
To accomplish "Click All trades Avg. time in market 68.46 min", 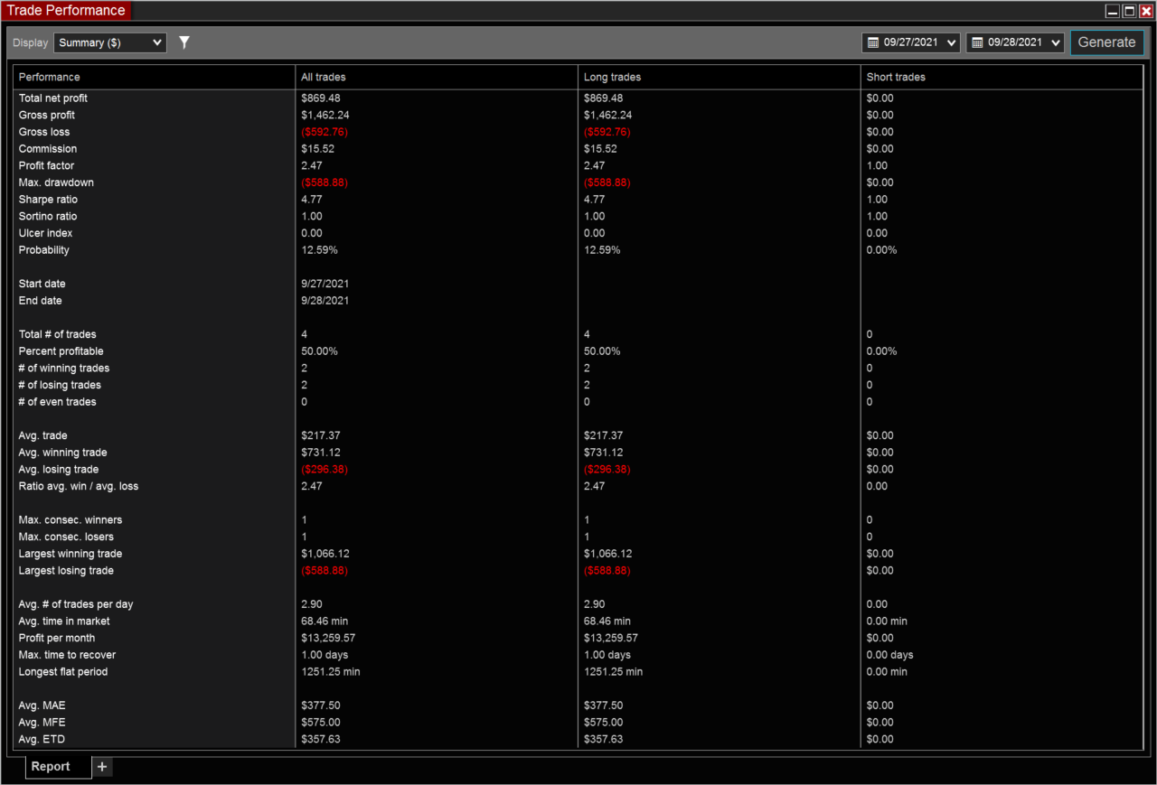I will tap(325, 621).
